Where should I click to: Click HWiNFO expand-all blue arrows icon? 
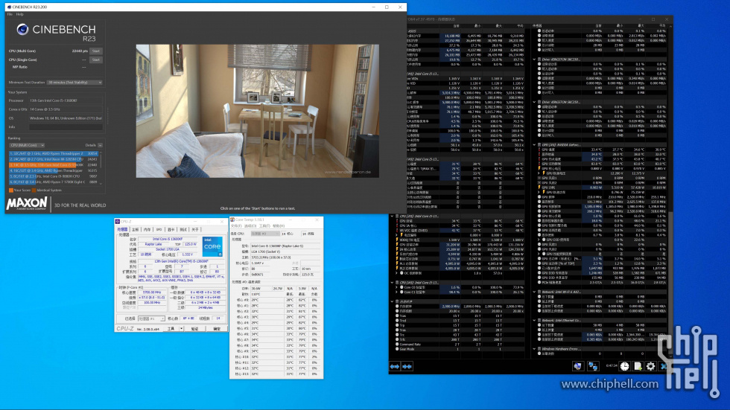pyautogui.click(x=395, y=366)
